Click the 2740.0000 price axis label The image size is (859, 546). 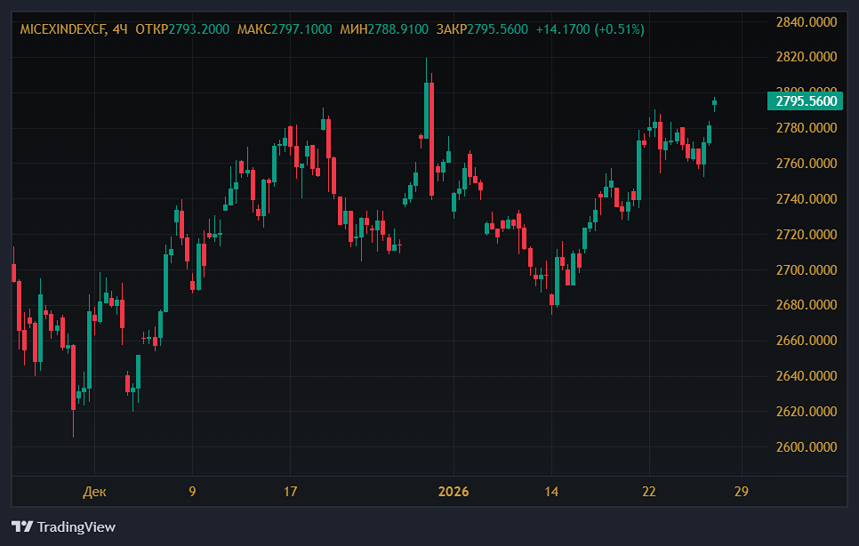(807, 199)
